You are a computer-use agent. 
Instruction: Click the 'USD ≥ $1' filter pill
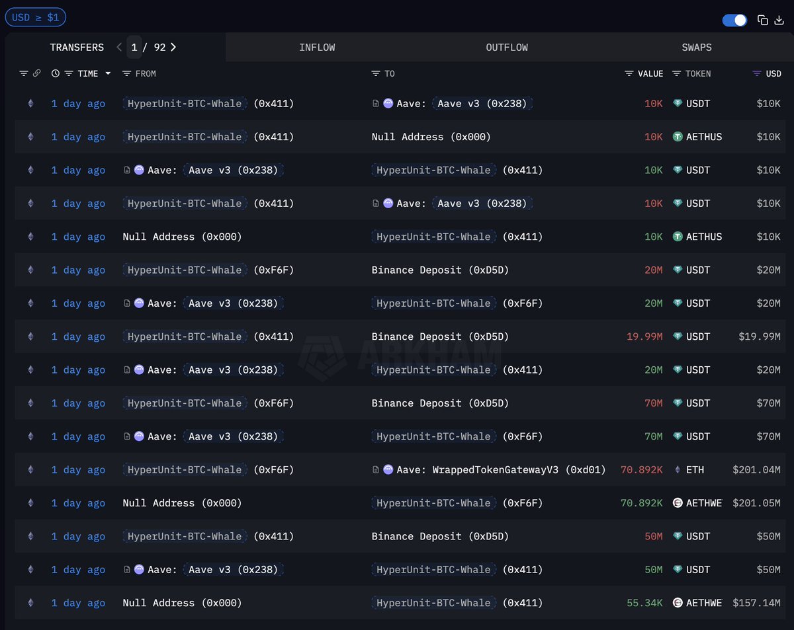[35, 17]
